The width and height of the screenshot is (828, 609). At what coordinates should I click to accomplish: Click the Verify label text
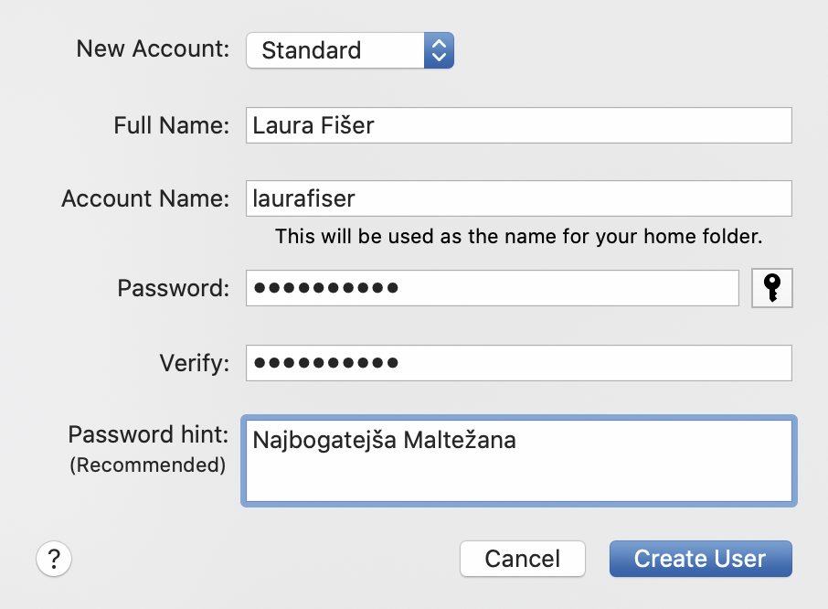pyautogui.click(x=195, y=363)
